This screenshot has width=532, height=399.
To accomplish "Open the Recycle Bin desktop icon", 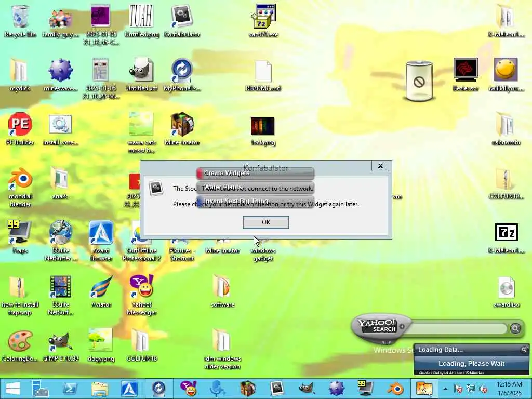I will pyautogui.click(x=20, y=20).
